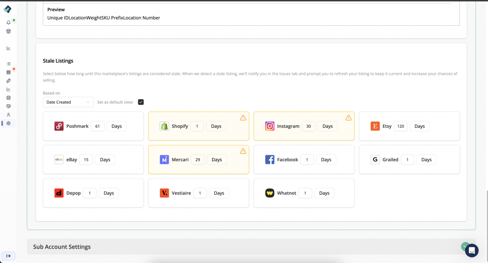Image resolution: width=488 pixels, height=263 pixels.
Task: Open the notifications bell icon
Action: (x=9, y=22)
